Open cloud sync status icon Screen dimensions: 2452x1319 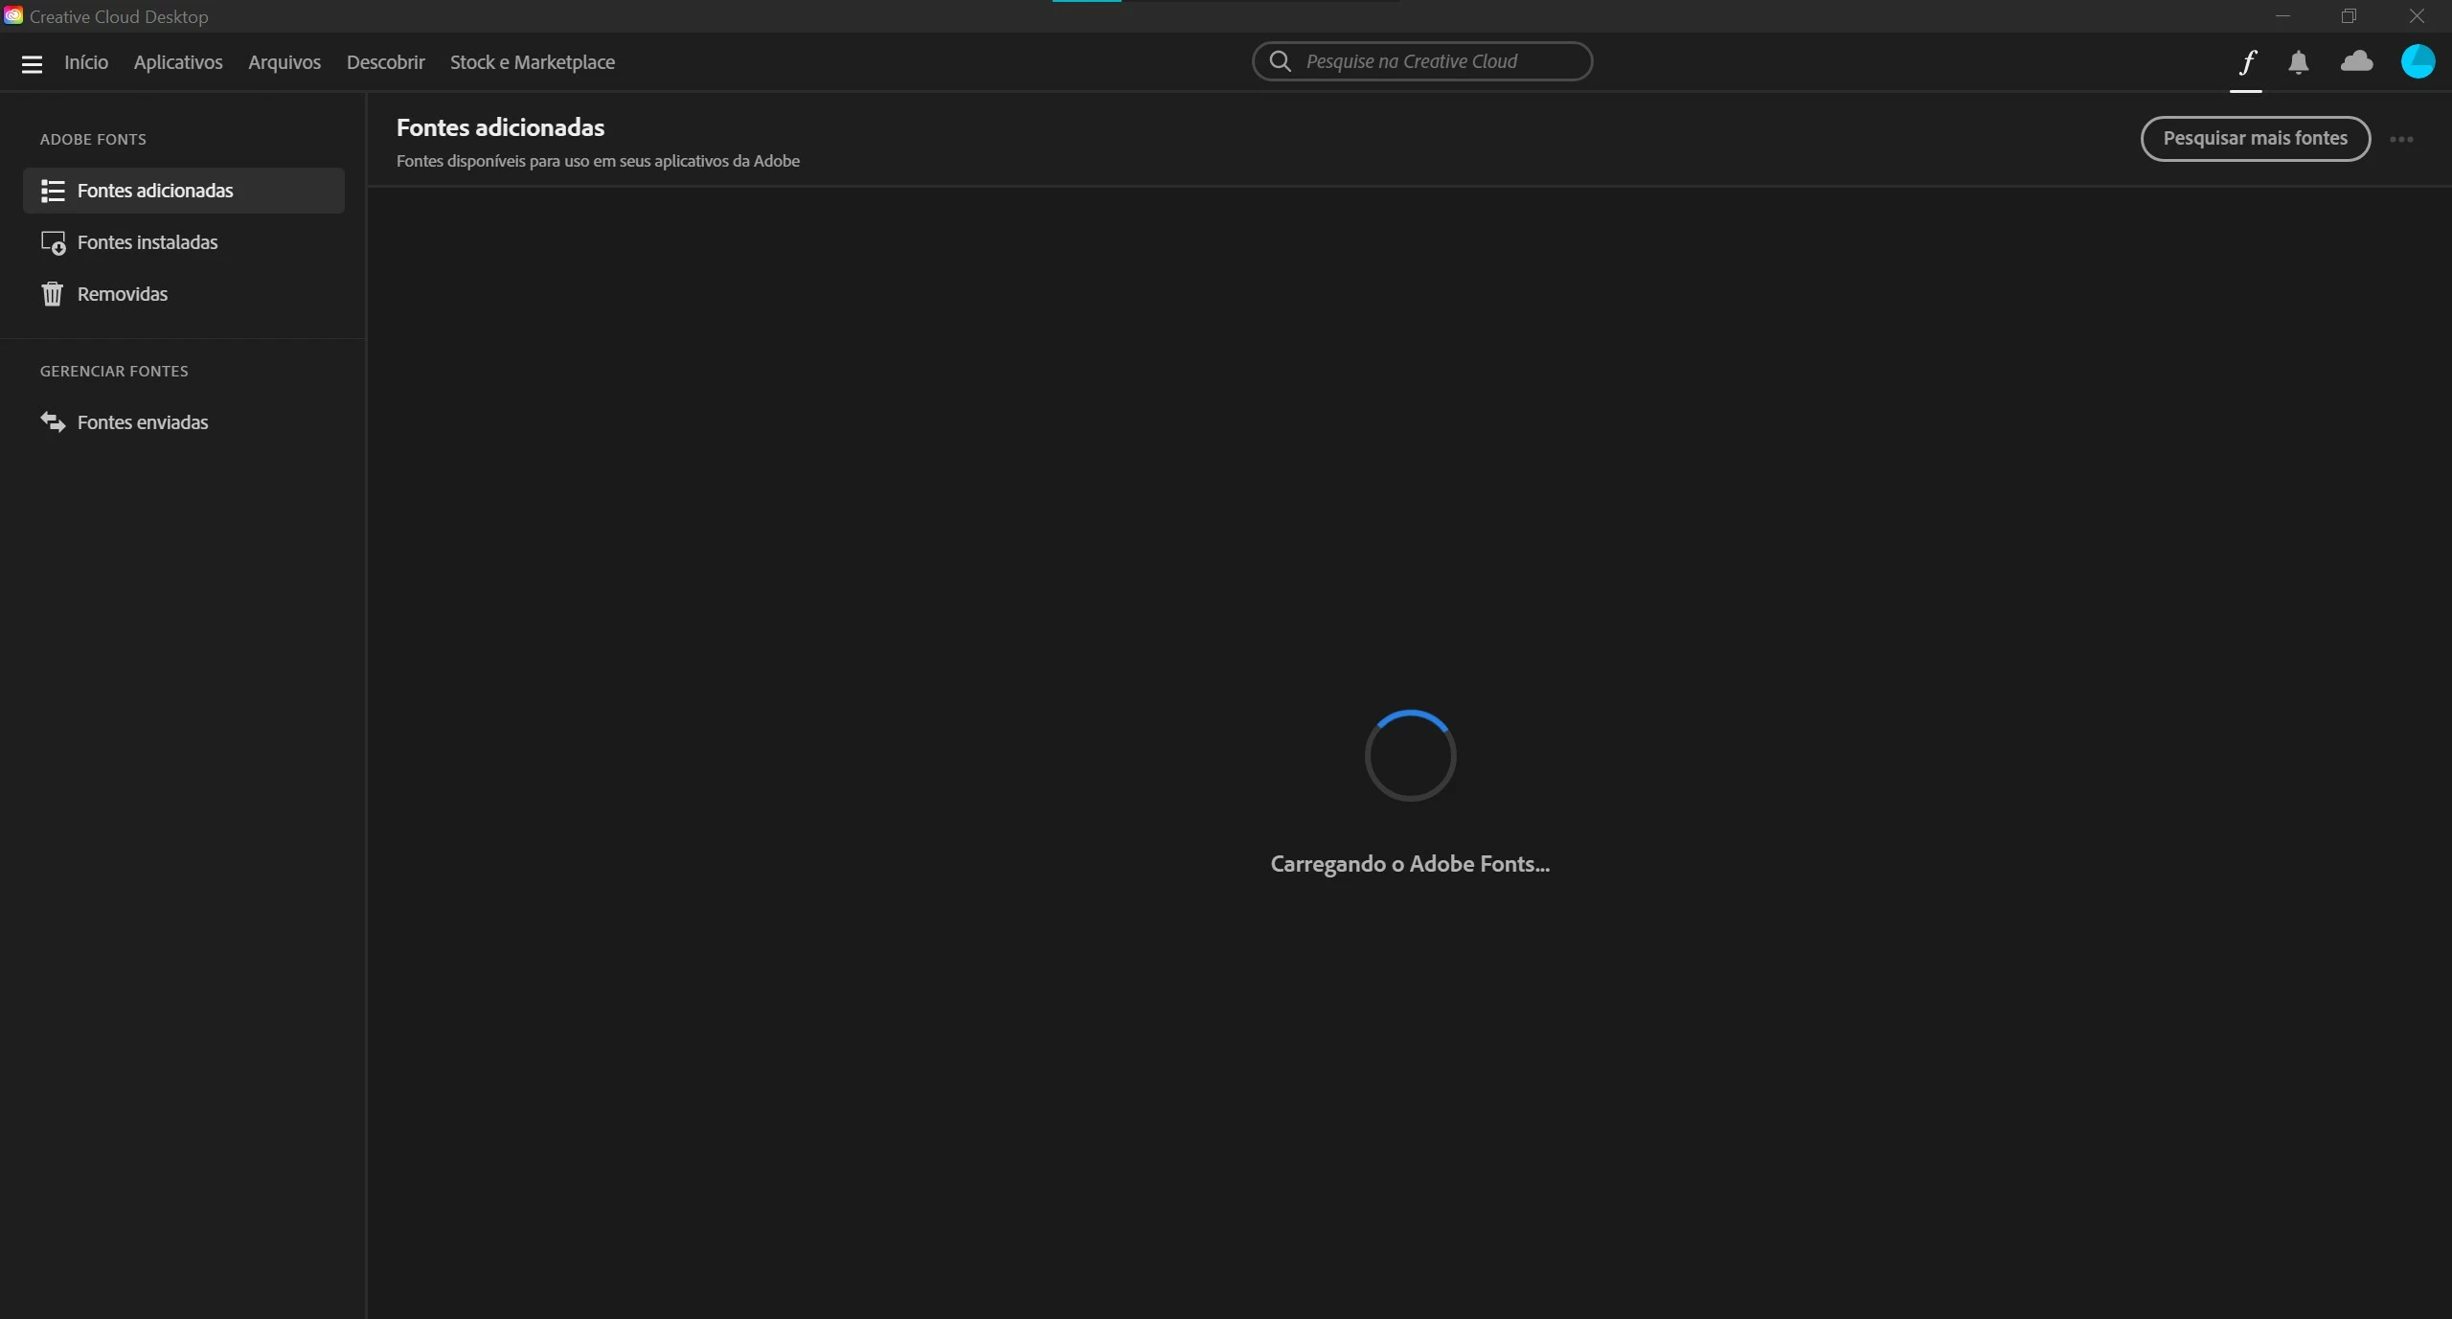point(2356,62)
